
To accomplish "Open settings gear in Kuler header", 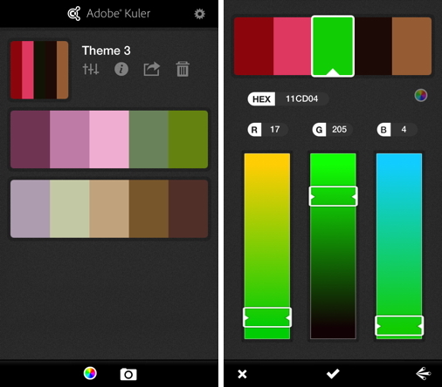I will [x=199, y=14].
